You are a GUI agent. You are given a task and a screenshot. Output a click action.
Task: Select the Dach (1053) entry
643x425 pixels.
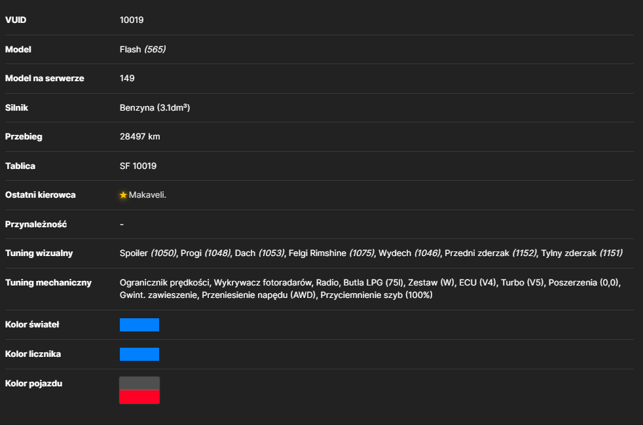click(259, 253)
